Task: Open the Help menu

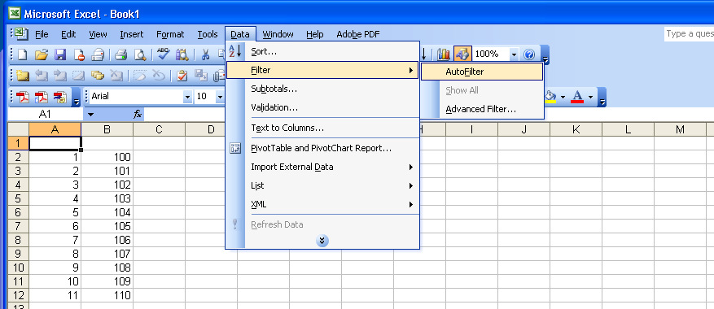Action: coord(314,34)
